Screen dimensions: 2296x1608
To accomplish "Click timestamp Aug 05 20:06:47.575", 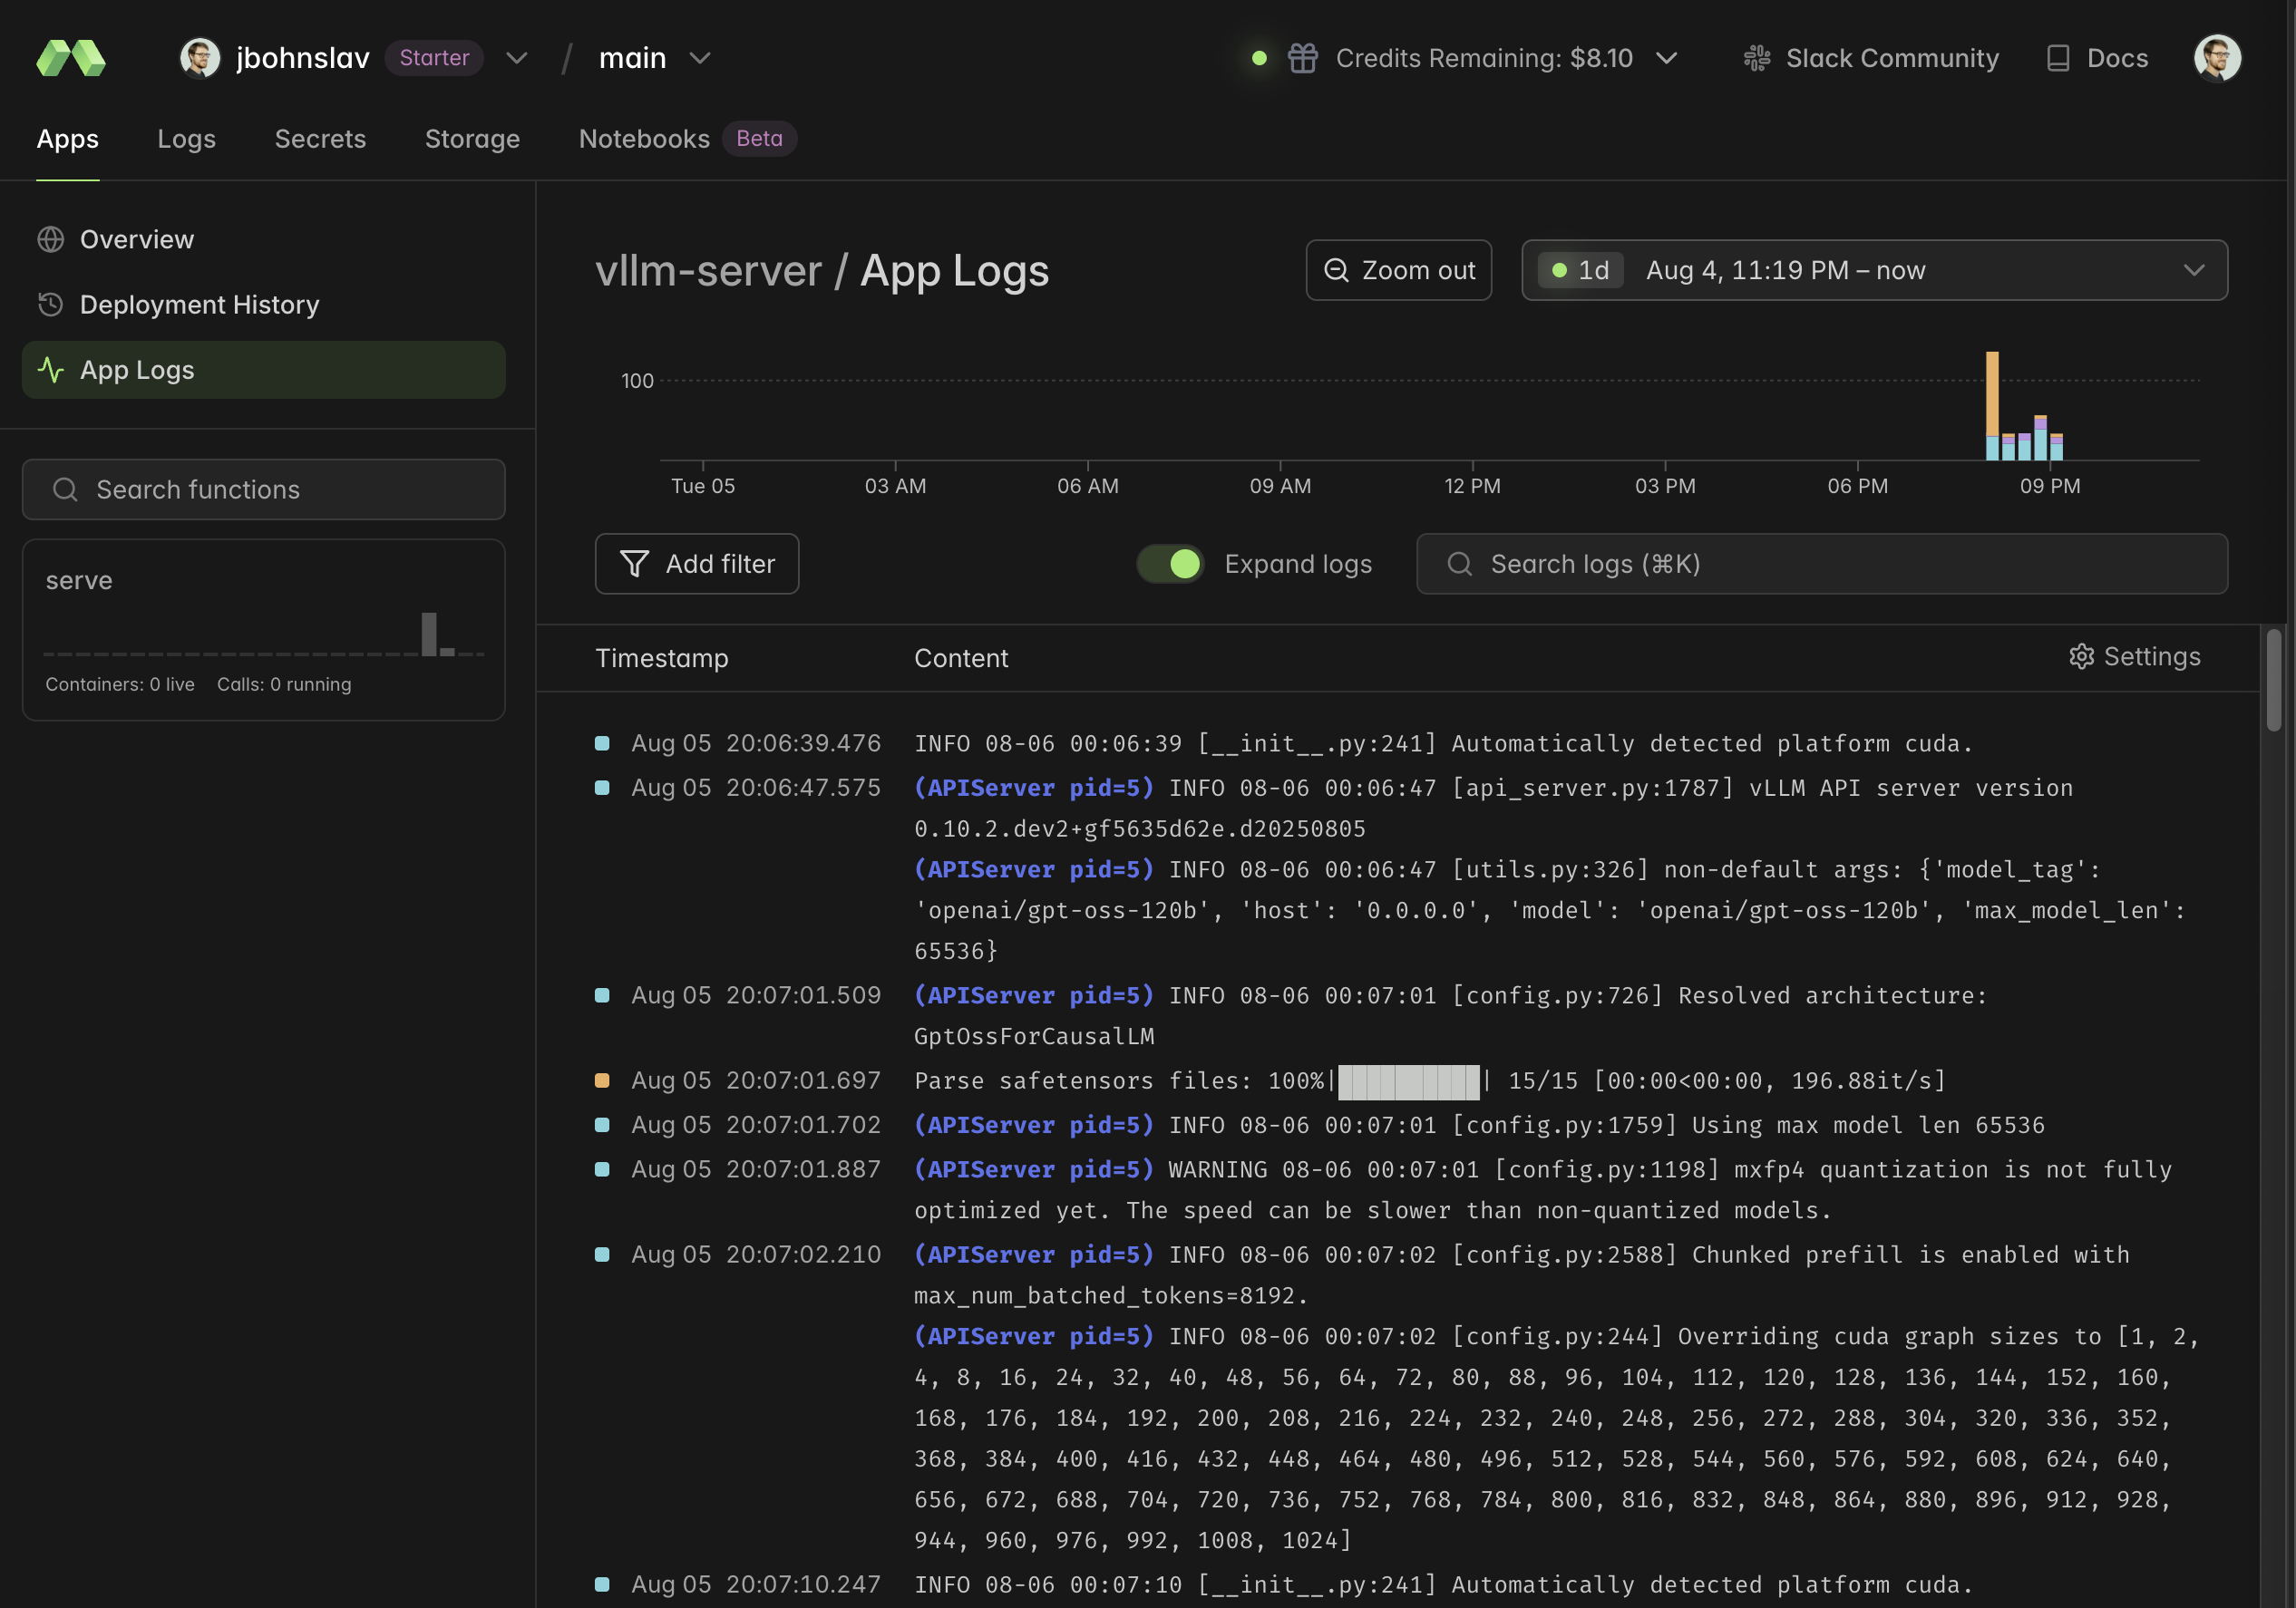I will 756,788.
